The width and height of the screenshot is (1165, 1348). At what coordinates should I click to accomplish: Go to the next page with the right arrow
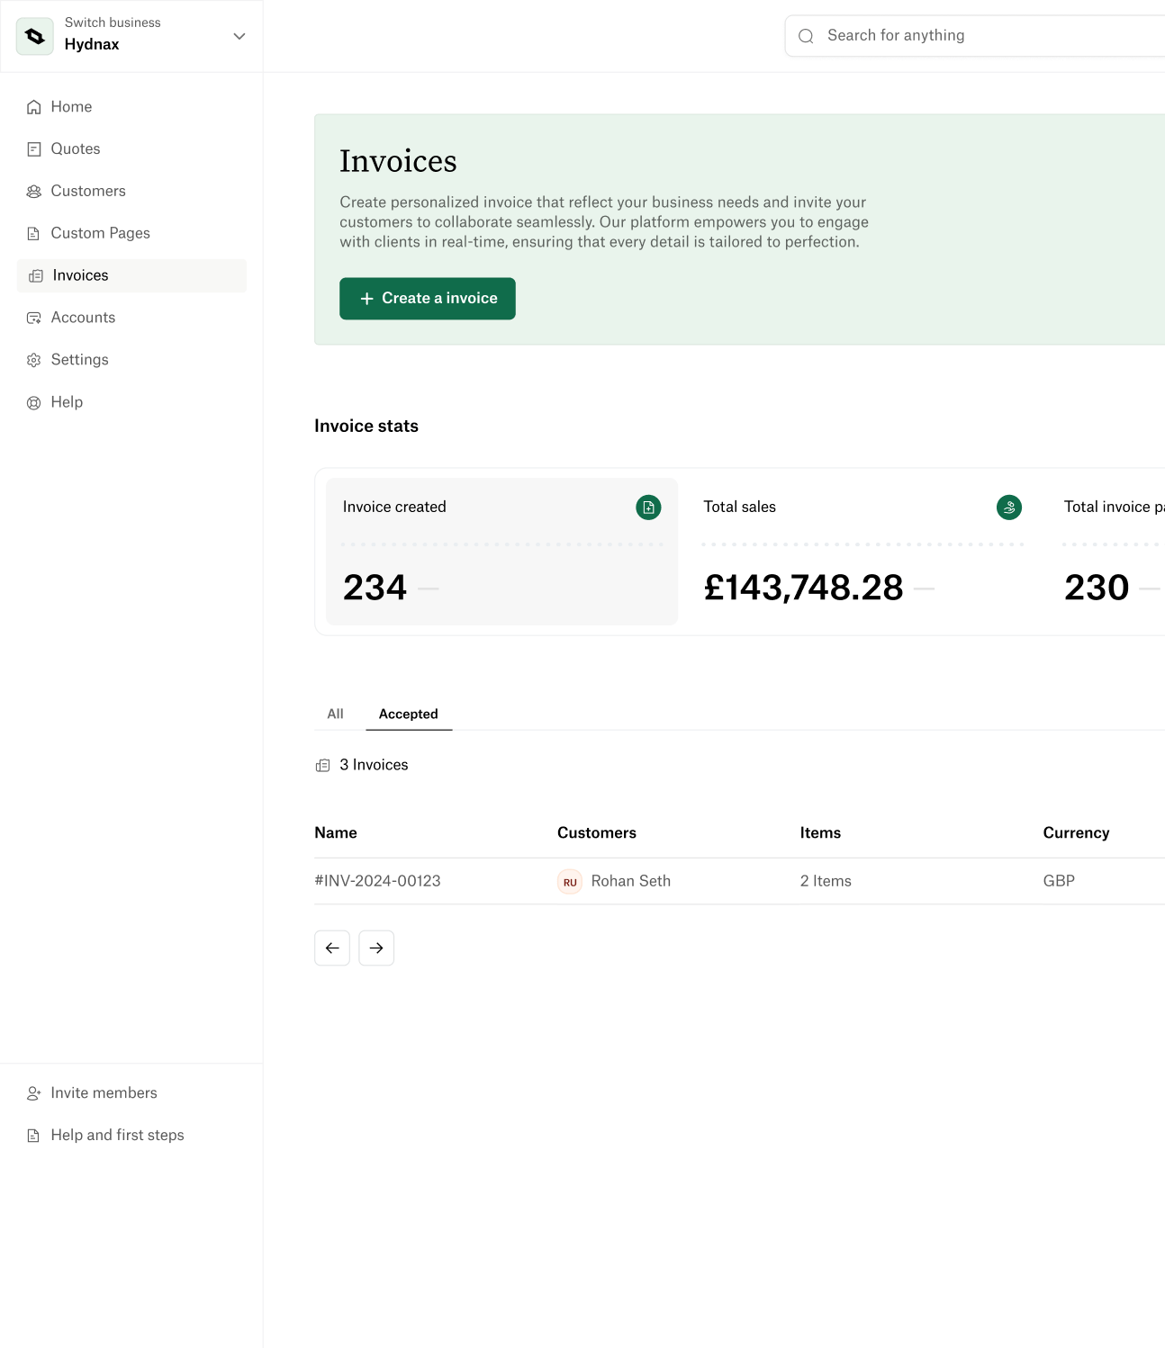376,948
